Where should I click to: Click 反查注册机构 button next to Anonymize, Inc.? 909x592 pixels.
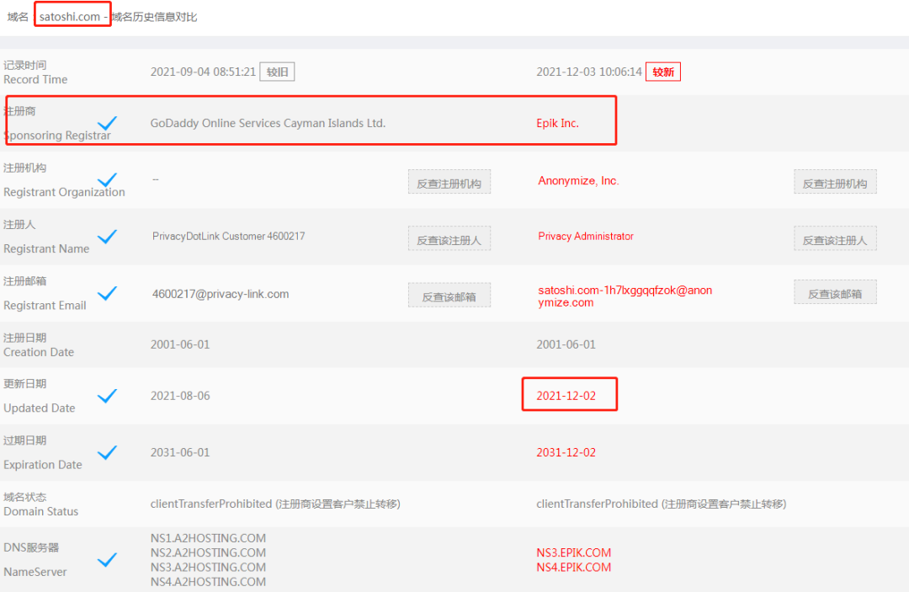click(x=836, y=182)
